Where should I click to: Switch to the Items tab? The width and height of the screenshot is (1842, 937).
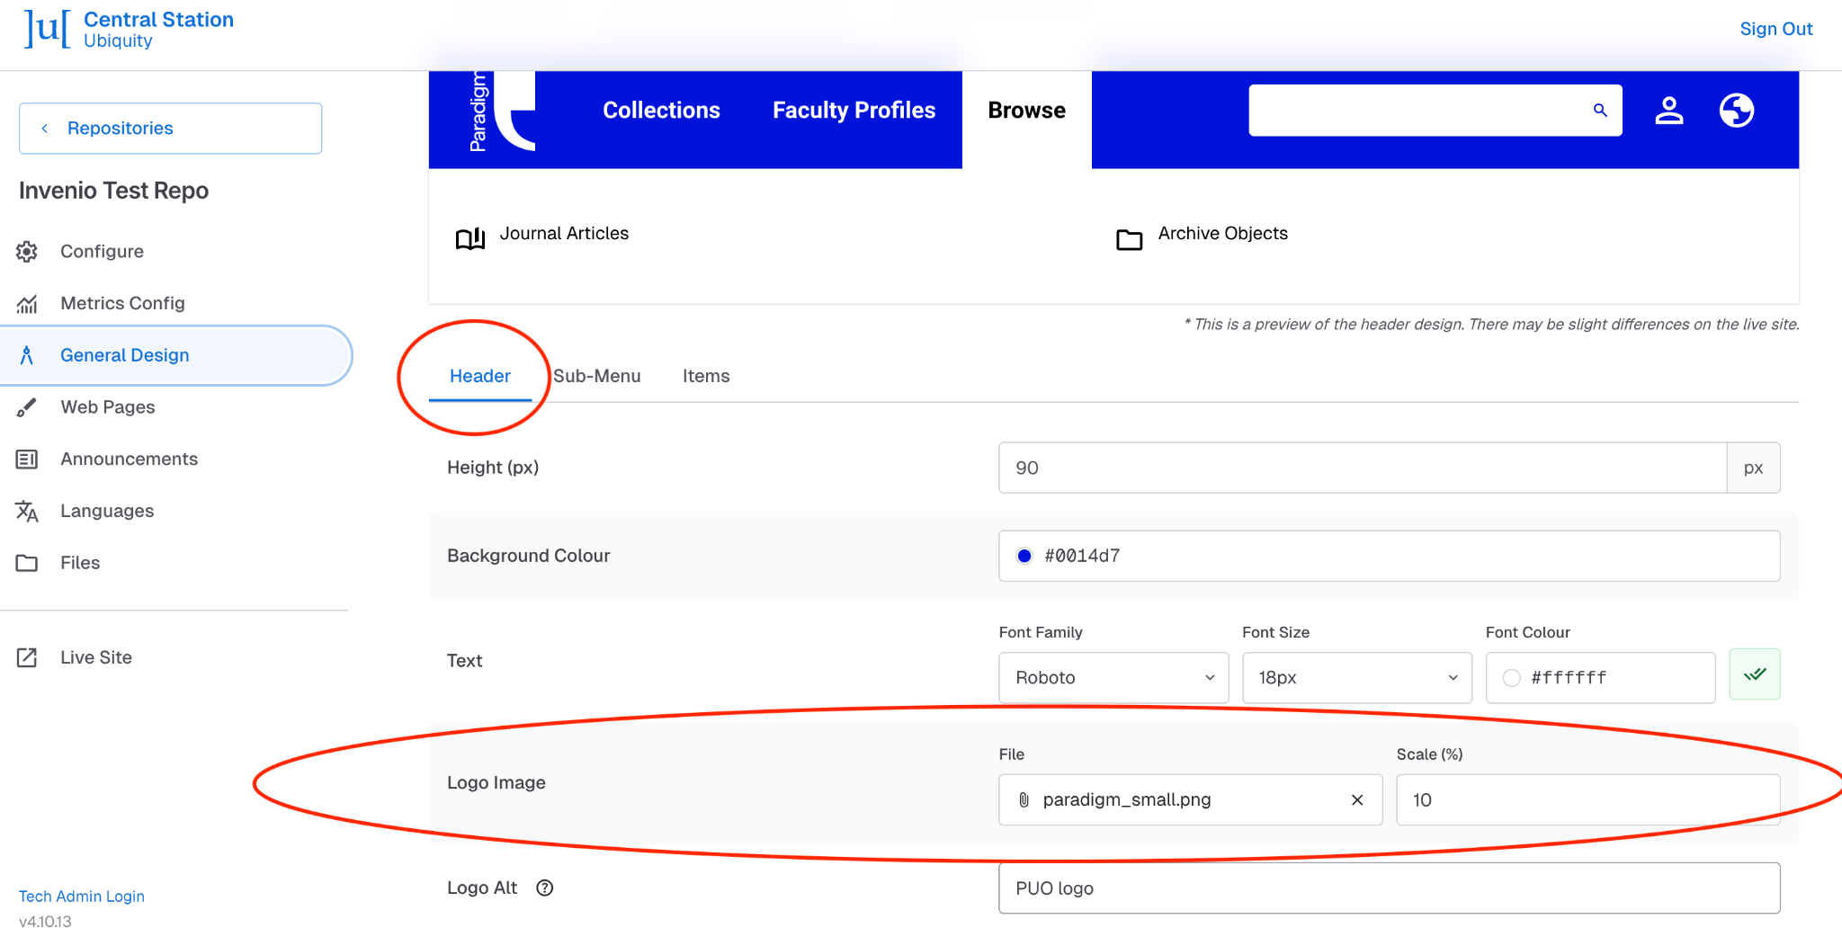tap(706, 376)
